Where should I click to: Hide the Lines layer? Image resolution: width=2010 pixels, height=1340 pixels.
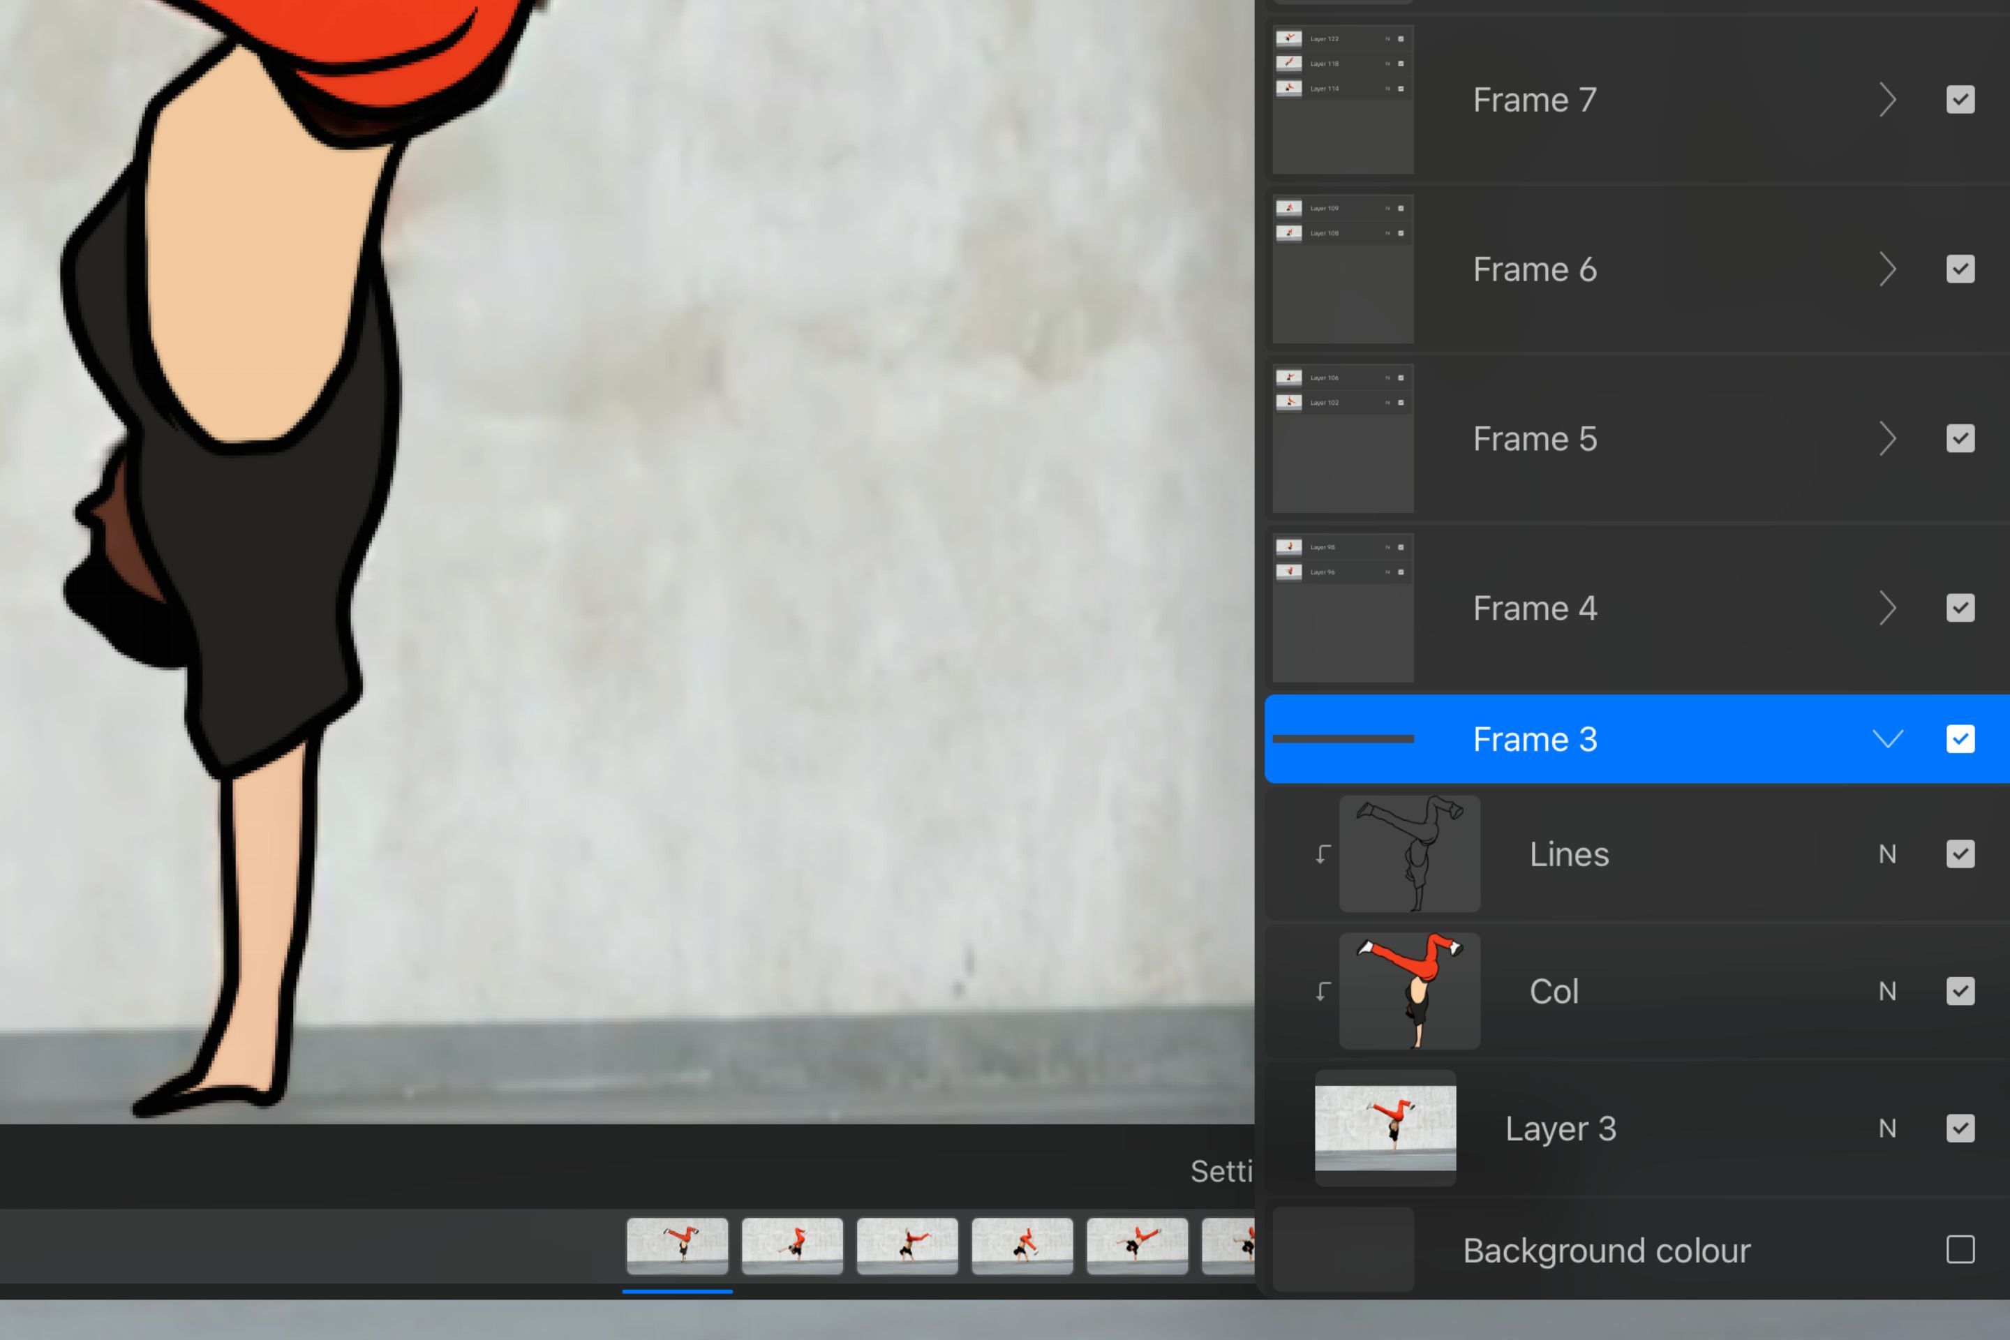[1960, 854]
